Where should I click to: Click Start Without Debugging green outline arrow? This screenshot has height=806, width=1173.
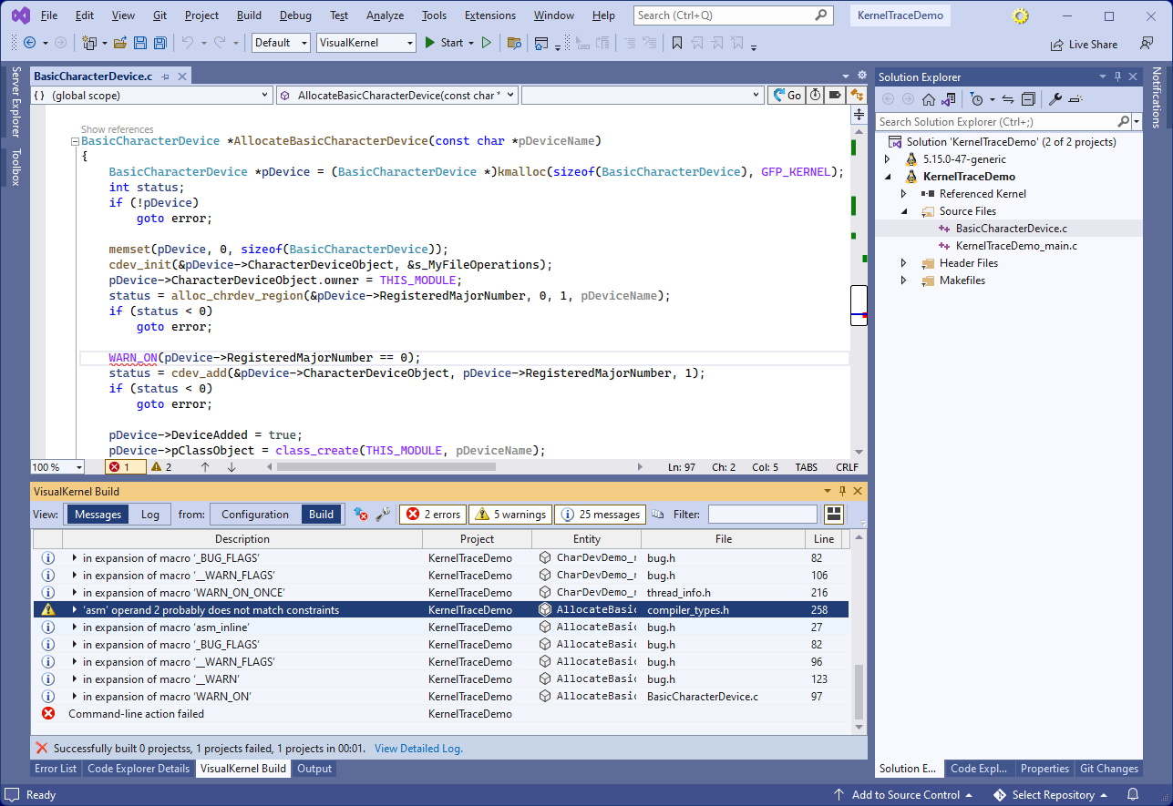tap(487, 43)
